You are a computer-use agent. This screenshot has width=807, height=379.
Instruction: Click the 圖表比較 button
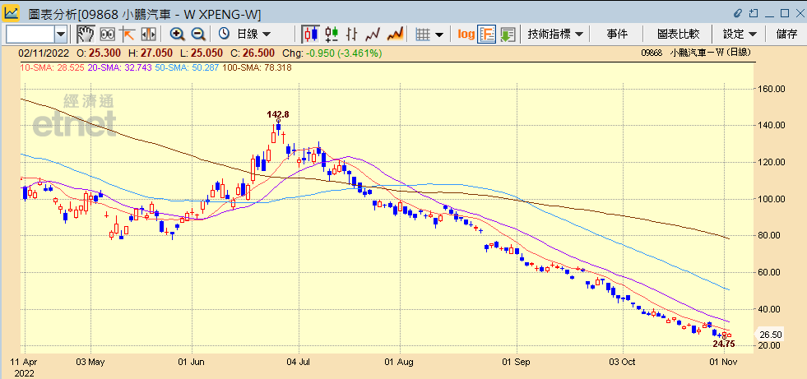[x=679, y=35]
